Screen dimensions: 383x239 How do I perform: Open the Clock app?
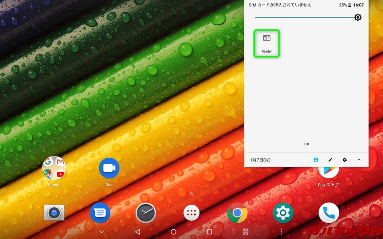pyautogui.click(x=145, y=213)
